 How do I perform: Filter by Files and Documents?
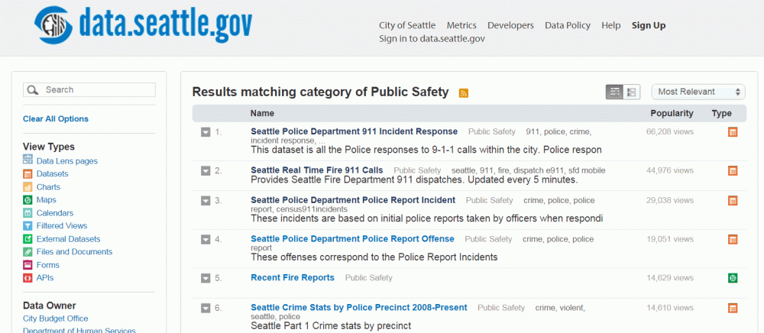click(x=74, y=251)
